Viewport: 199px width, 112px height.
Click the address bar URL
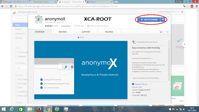click(67, 6)
